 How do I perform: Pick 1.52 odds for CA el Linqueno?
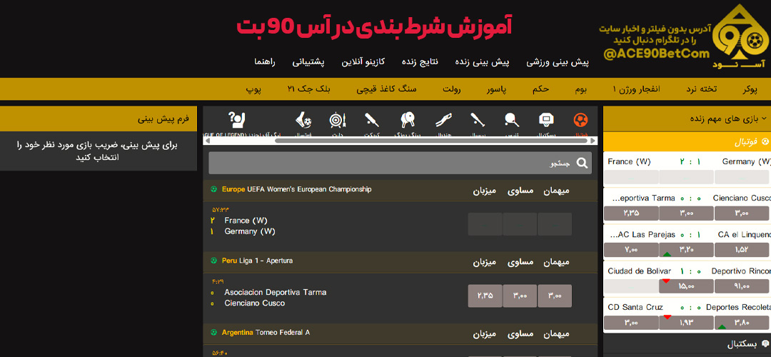click(742, 250)
